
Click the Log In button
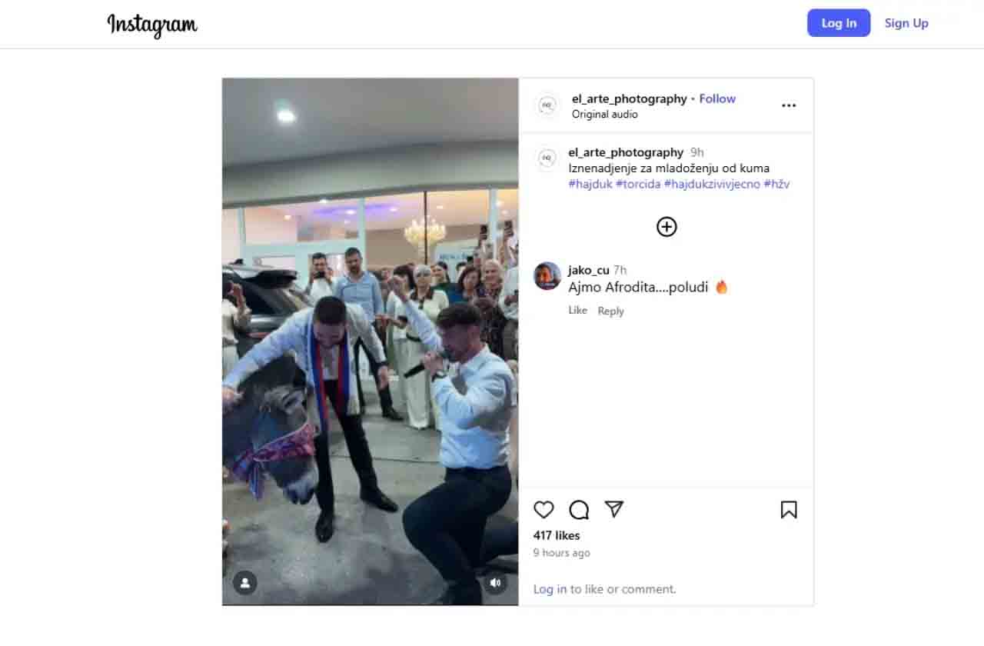coord(839,23)
